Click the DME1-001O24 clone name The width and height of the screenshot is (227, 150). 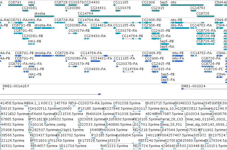click(x=193, y=86)
